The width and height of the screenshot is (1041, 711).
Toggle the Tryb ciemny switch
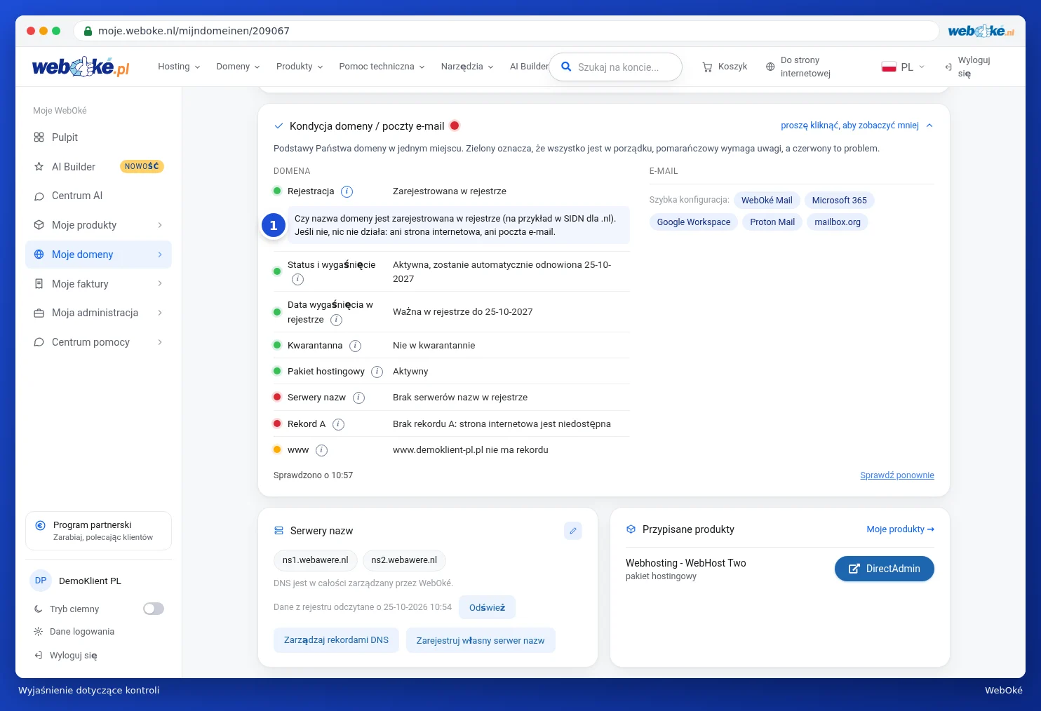click(154, 609)
